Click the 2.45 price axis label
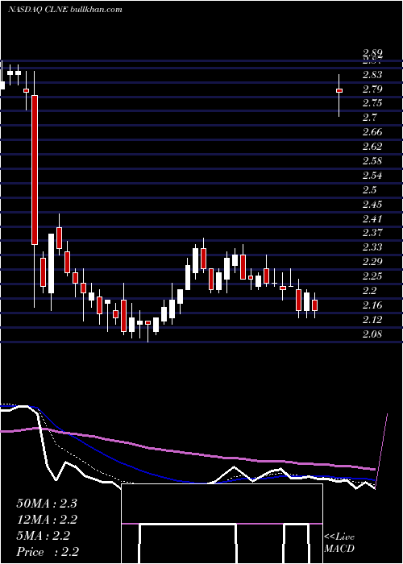The width and height of the screenshot is (403, 564). (372, 205)
